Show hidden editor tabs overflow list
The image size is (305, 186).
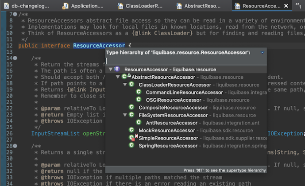(x=299, y=6)
